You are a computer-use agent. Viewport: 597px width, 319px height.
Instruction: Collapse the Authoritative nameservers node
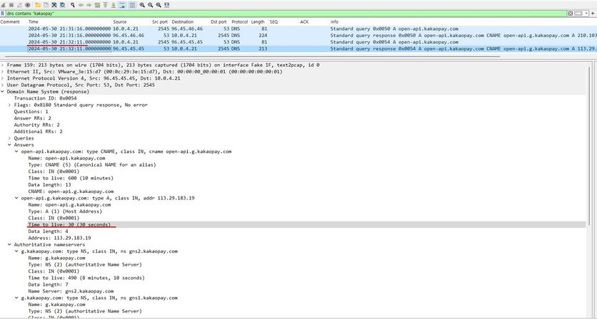click(9, 244)
